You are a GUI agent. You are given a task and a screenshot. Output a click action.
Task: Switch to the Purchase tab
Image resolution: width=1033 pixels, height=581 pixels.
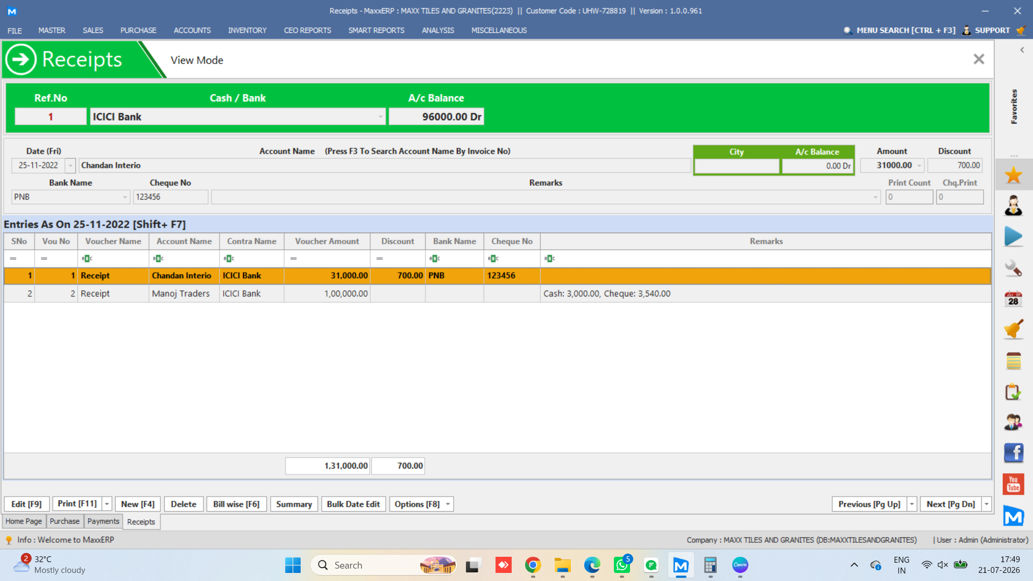[x=65, y=521]
